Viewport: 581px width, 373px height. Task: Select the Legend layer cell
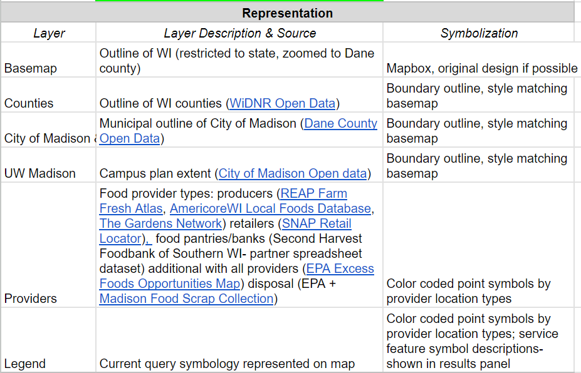click(48, 340)
